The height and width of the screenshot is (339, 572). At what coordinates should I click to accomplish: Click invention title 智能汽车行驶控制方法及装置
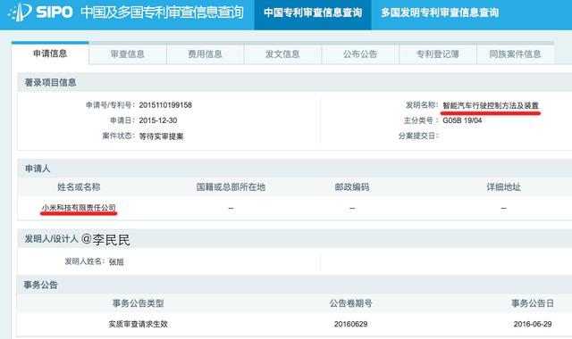coord(491,105)
